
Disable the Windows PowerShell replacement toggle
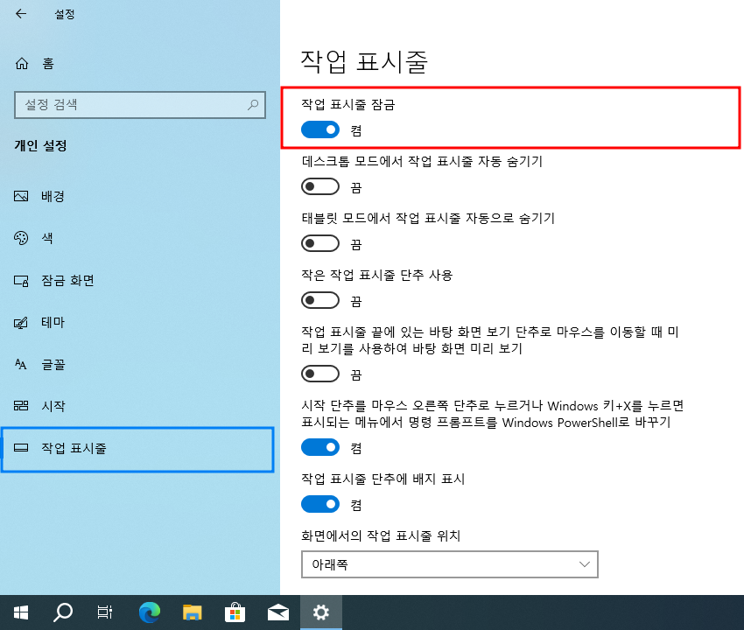pos(320,447)
